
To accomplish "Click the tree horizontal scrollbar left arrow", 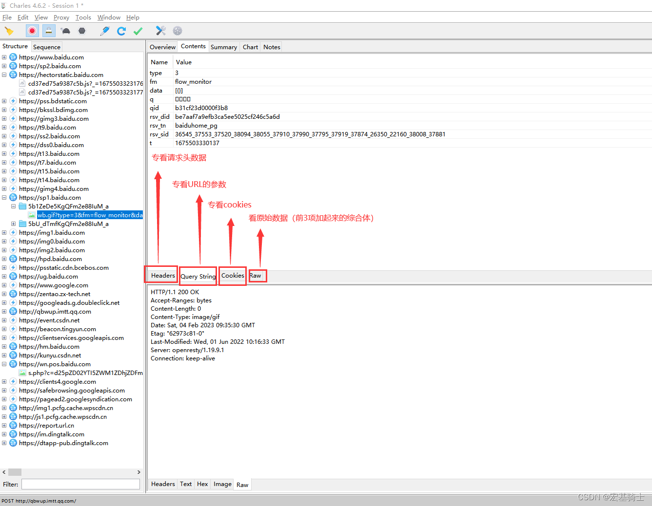I will (4, 472).
